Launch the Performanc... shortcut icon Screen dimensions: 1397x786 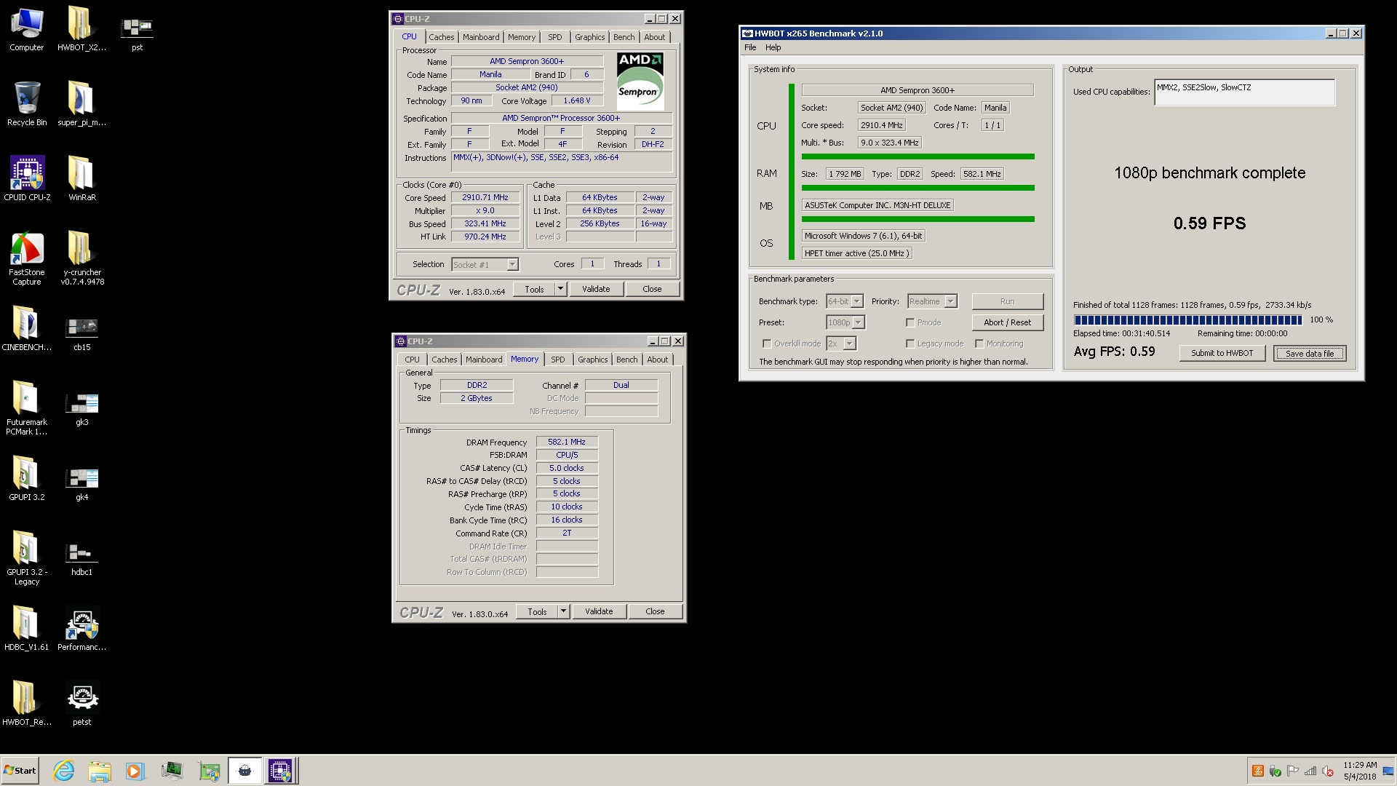(x=81, y=629)
